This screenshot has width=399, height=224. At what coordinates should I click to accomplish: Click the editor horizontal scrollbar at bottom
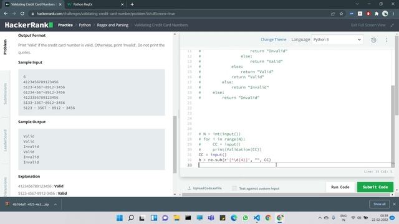(286, 195)
